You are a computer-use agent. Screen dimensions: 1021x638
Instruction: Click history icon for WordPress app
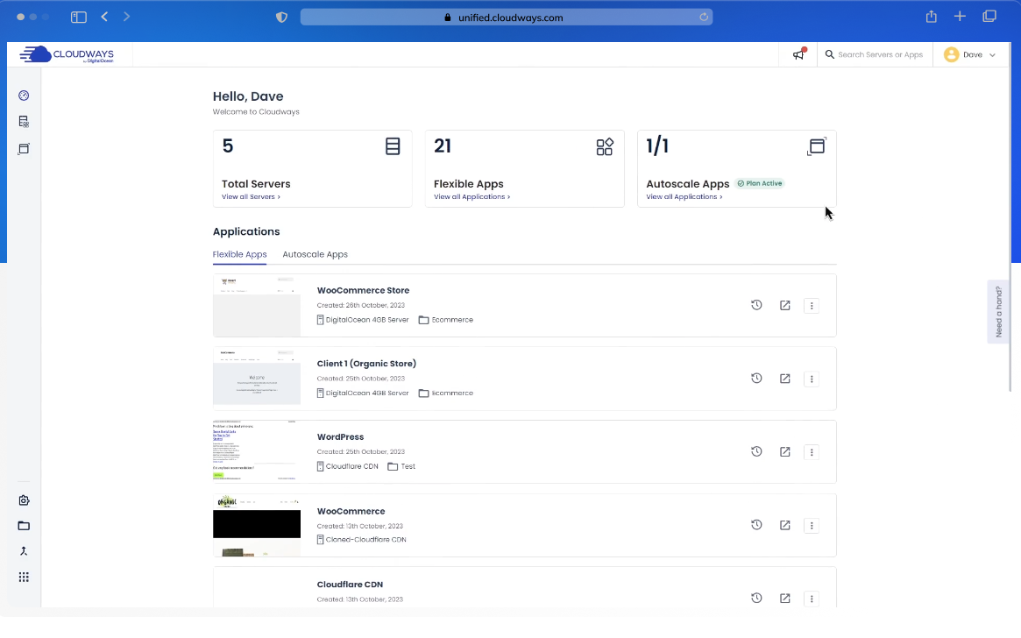pyautogui.click(x=756, y=452)
